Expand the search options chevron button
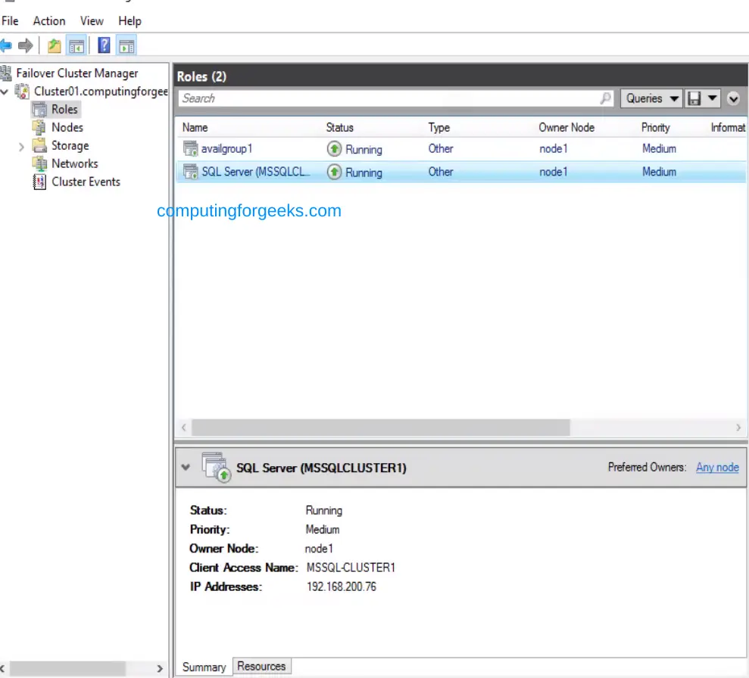 pos(733,99)
